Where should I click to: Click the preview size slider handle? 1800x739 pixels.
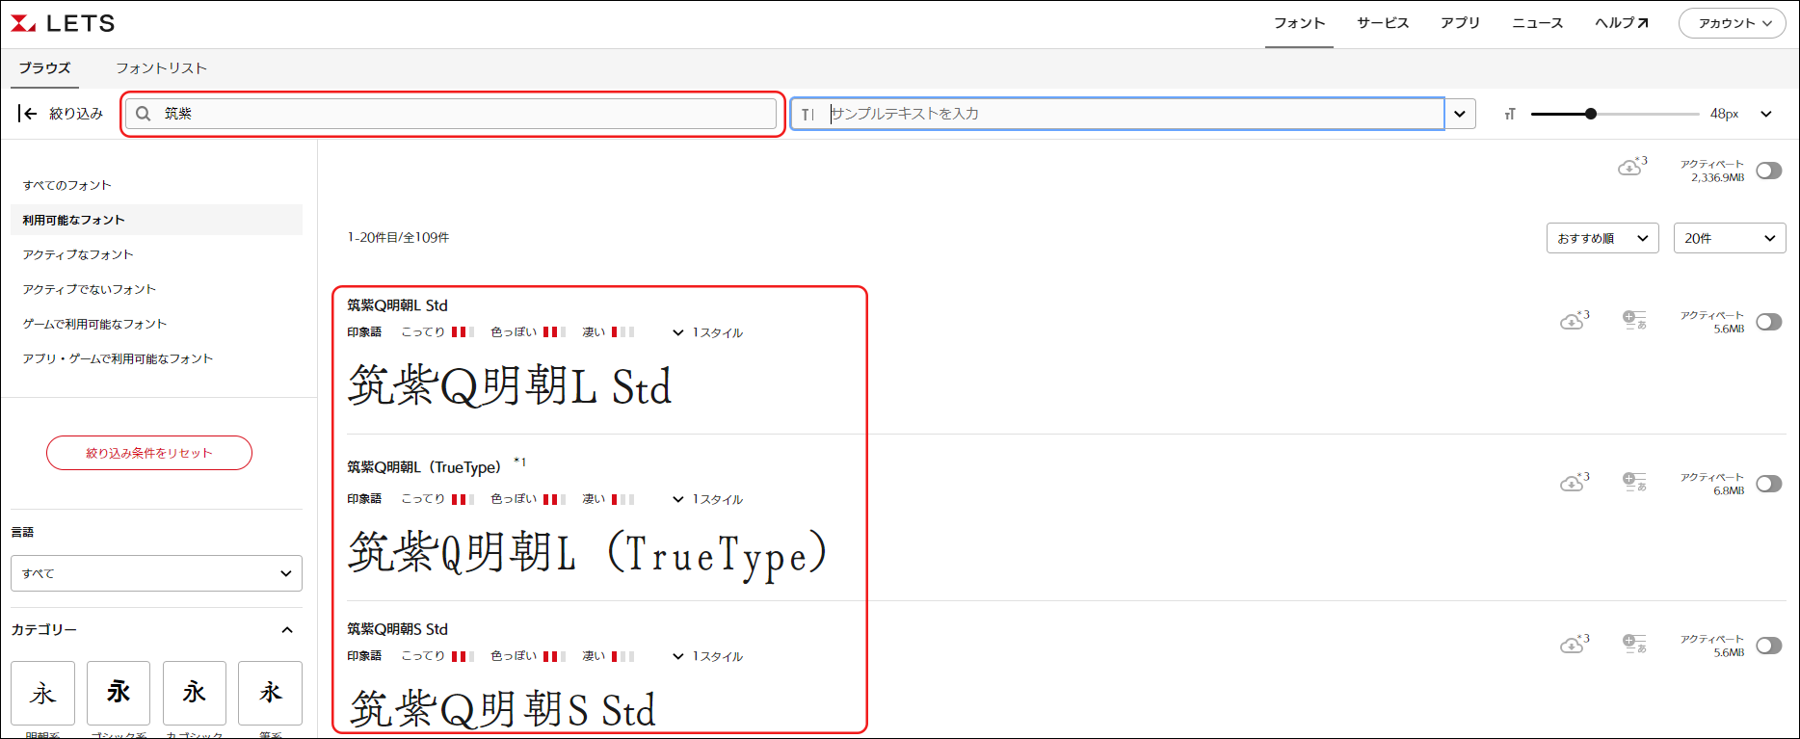point(1591,114)
